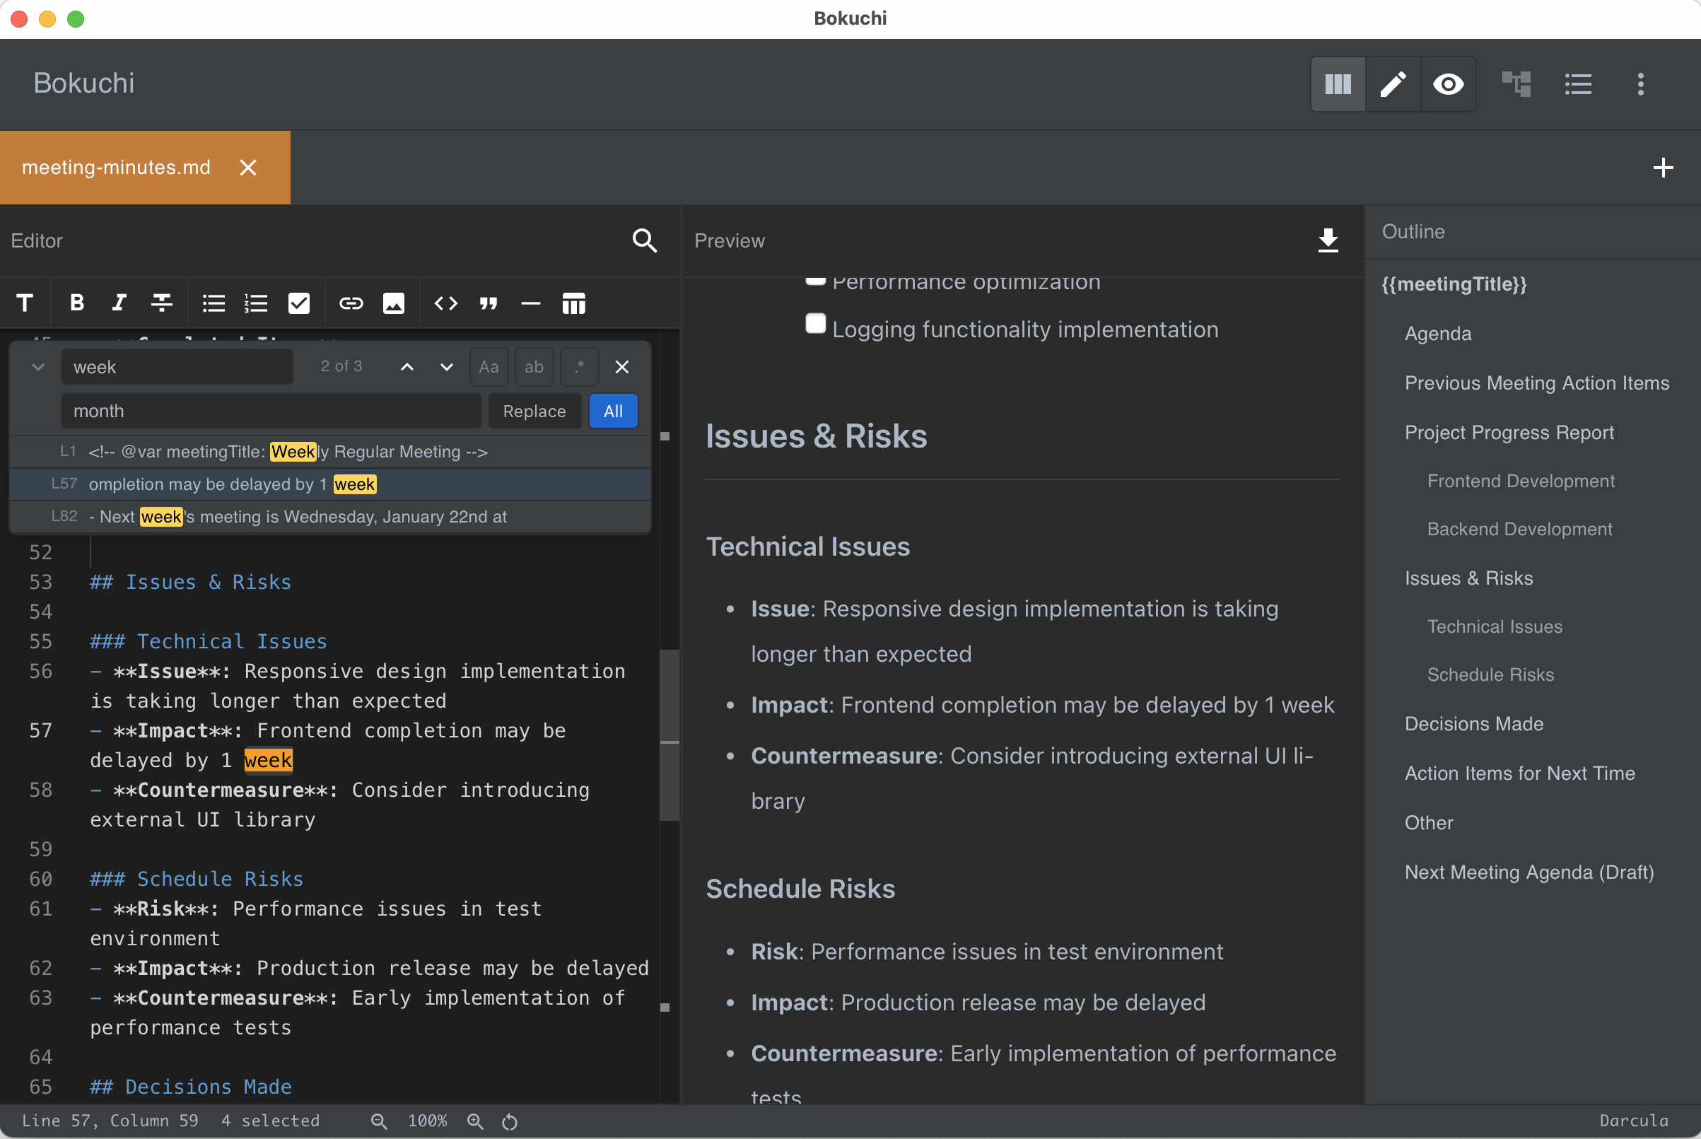Select the meeting-minutes.md tab
This screenshot has height=1139, width=1701.
click(x=116, y=168)
